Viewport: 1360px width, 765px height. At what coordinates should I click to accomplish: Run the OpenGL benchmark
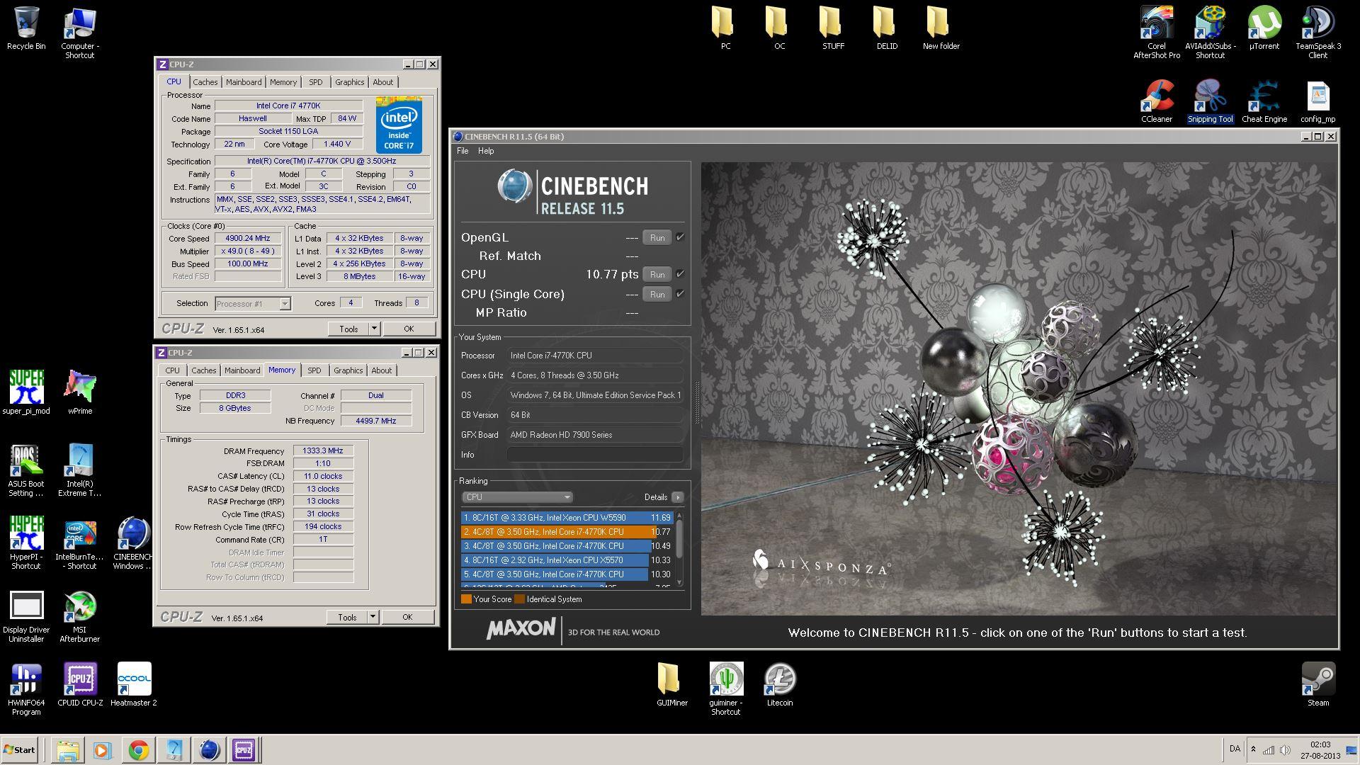pos(657,238)
